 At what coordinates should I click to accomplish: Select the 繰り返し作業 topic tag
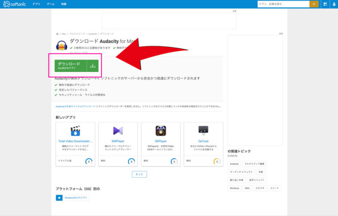(236, 180)
